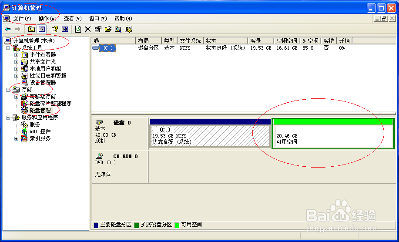399x242 pixels.
Task: Click the green Refresh toolbar icon
Action: pyautogui.click(x=78, y=29)
